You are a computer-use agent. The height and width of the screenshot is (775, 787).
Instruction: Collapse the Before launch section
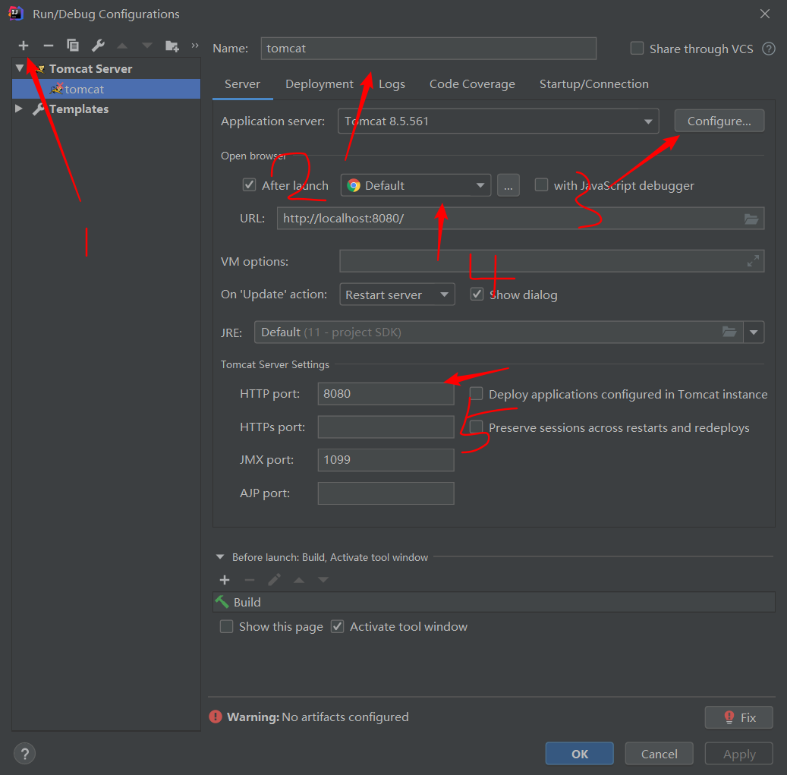pos(220,557)
